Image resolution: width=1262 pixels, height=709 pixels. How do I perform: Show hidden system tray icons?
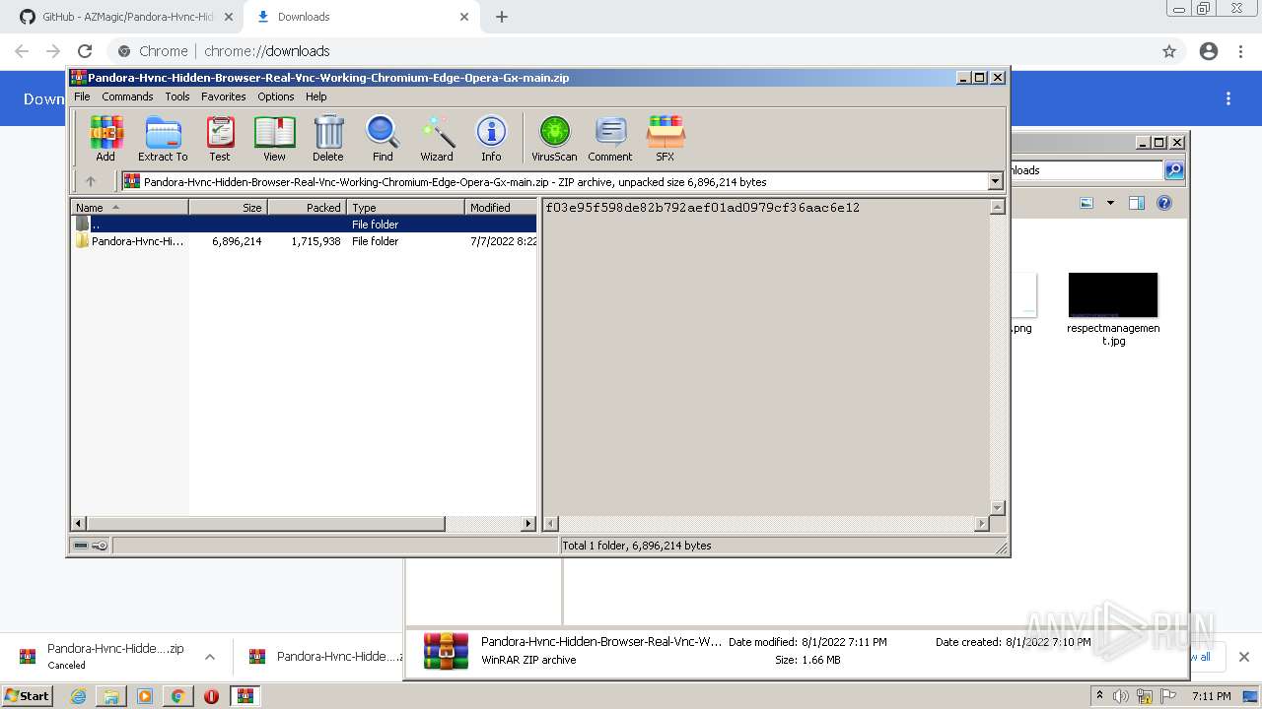[x=1099, y=695]
